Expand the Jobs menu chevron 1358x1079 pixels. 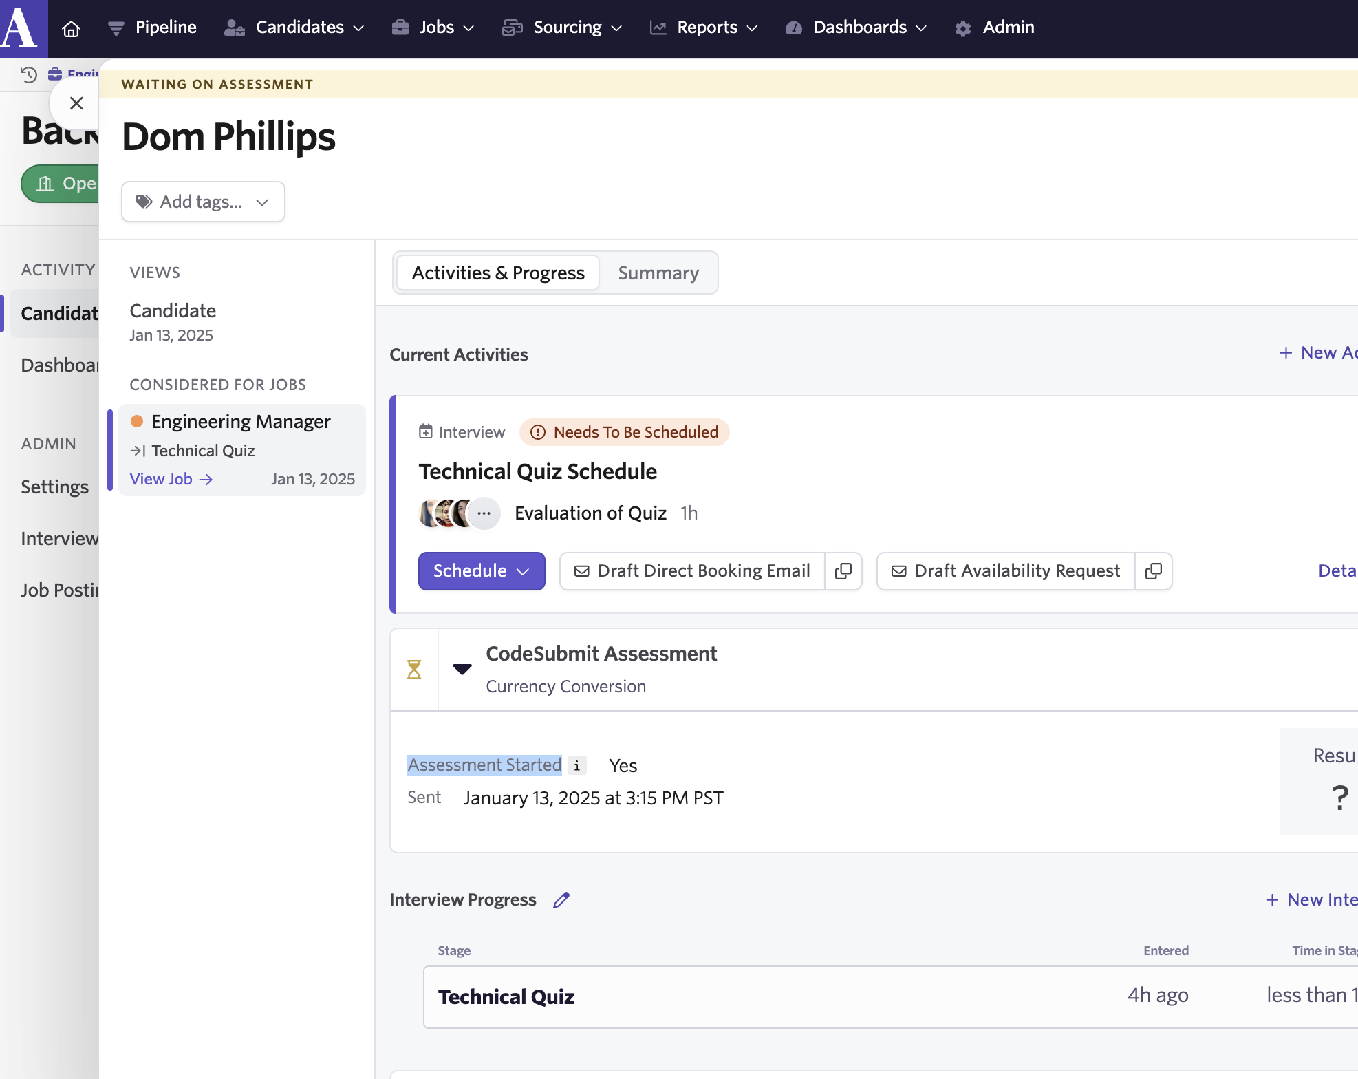(x=469, y=28)
